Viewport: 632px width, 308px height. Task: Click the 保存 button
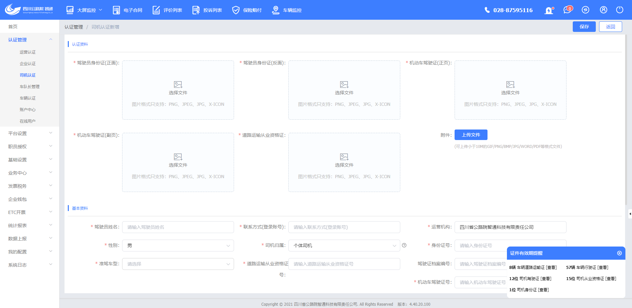[584, 27]
